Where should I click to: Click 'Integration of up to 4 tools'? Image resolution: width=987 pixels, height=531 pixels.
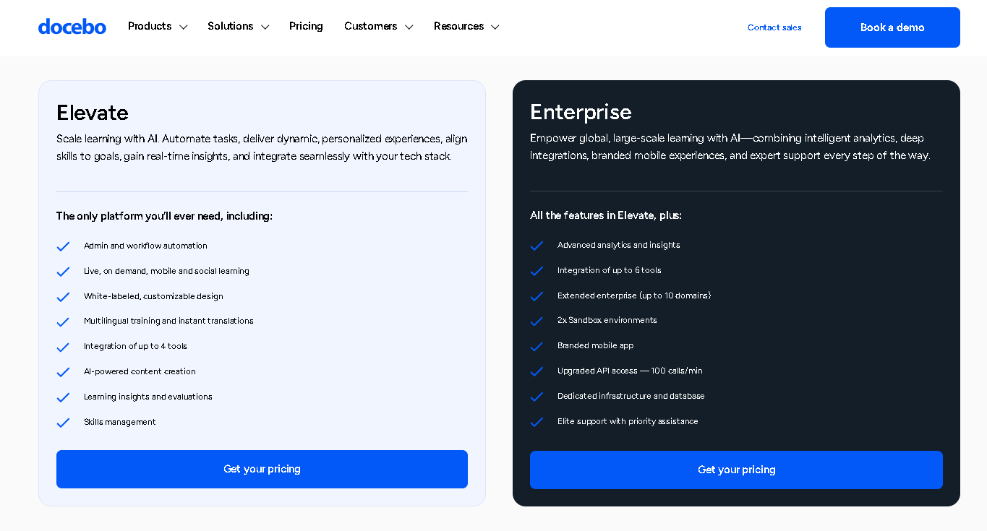click(x=135, y=346)
